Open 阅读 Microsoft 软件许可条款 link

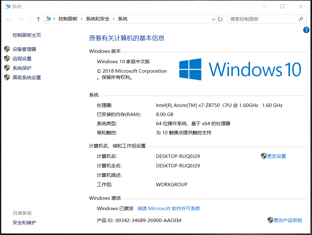(169, 208)
